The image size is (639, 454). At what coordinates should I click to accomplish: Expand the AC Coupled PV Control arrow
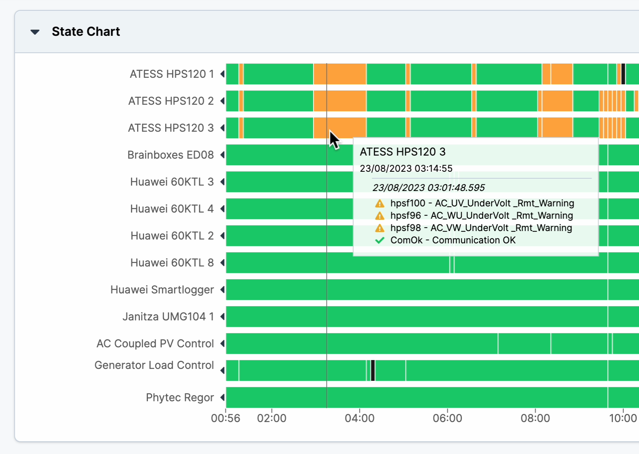click(x=222, y=343)
